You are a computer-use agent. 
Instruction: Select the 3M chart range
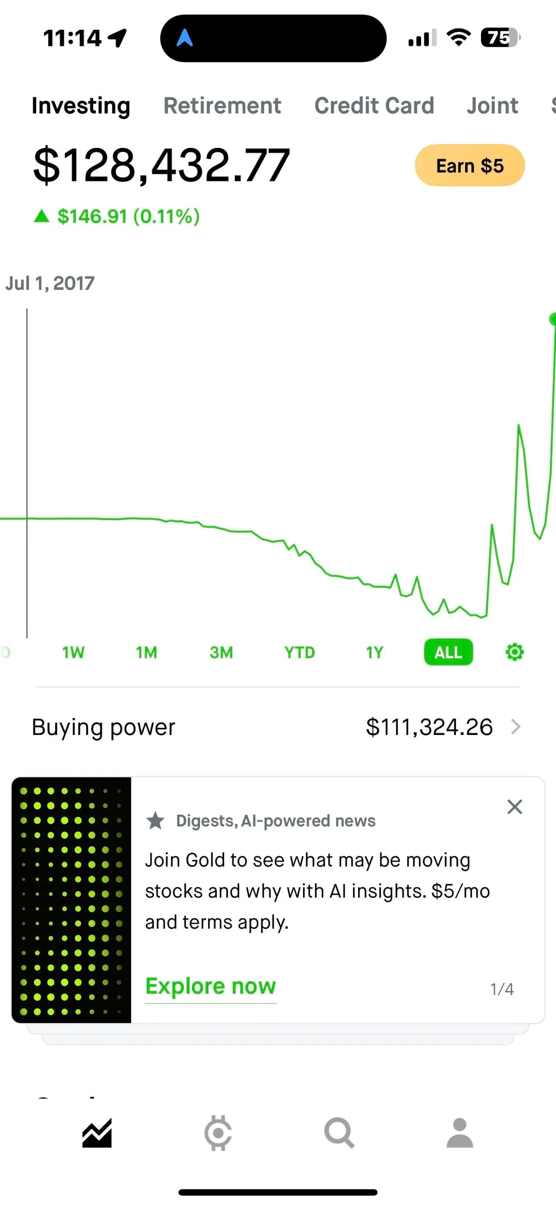tap(221, 652)
